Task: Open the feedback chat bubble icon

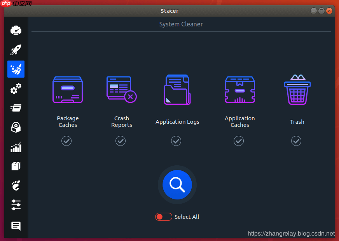Action: coord(16,226)
